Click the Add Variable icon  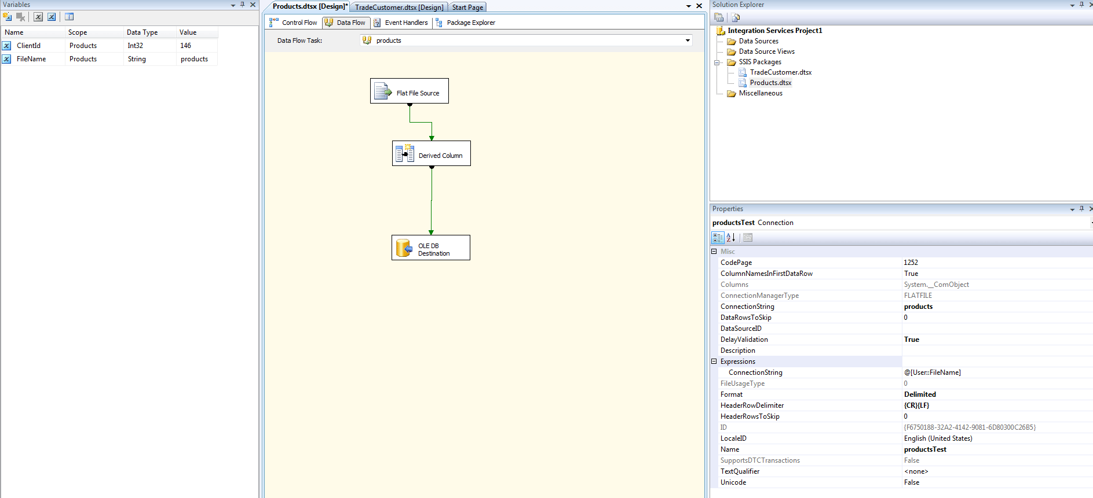[x=8, y=17]
